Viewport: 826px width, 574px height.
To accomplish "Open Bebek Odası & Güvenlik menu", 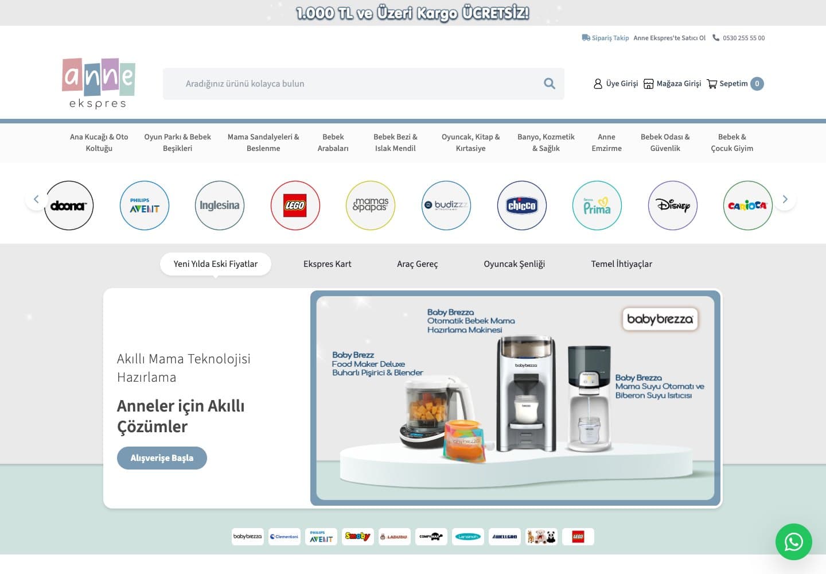I will [x=665, y=142].
